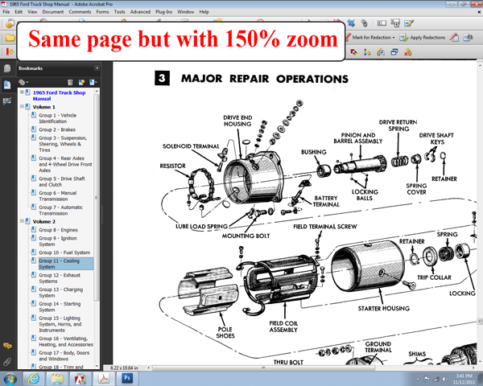Open the Mark for Redaction dropdown arrow

tap(394, 38)
